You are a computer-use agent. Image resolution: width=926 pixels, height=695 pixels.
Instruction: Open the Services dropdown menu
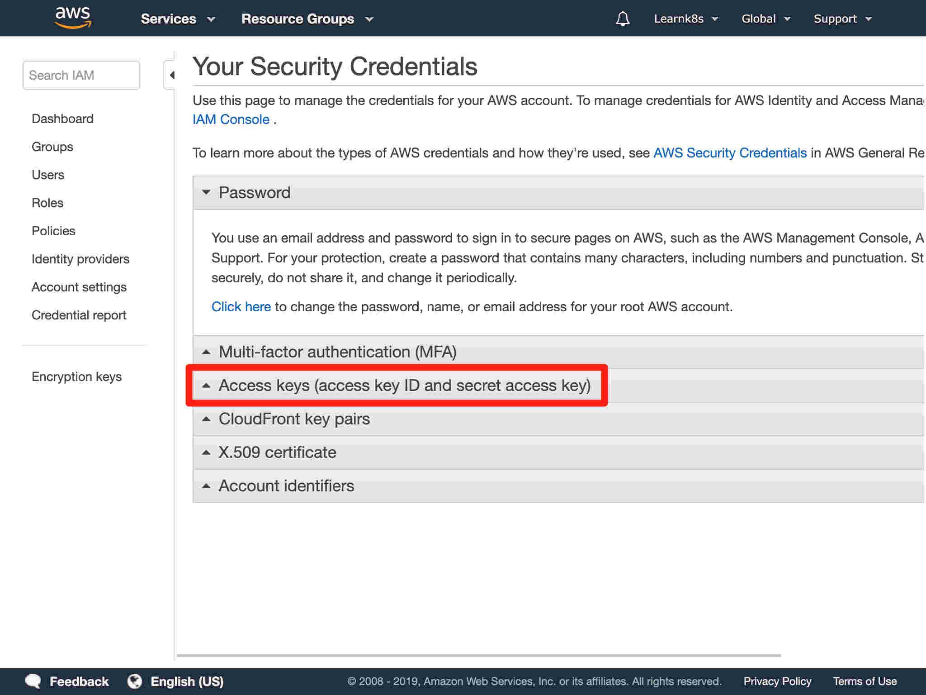click(178, 19)
